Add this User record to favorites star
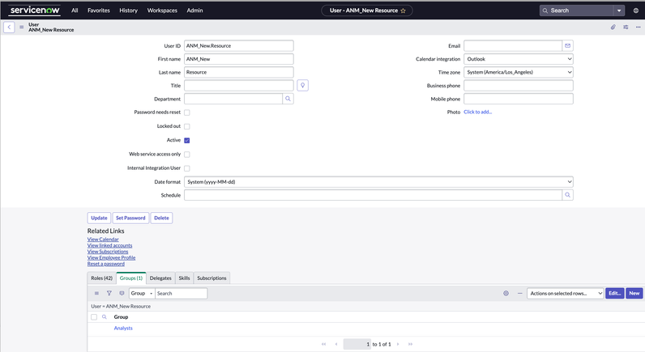 tap(404, 11)
